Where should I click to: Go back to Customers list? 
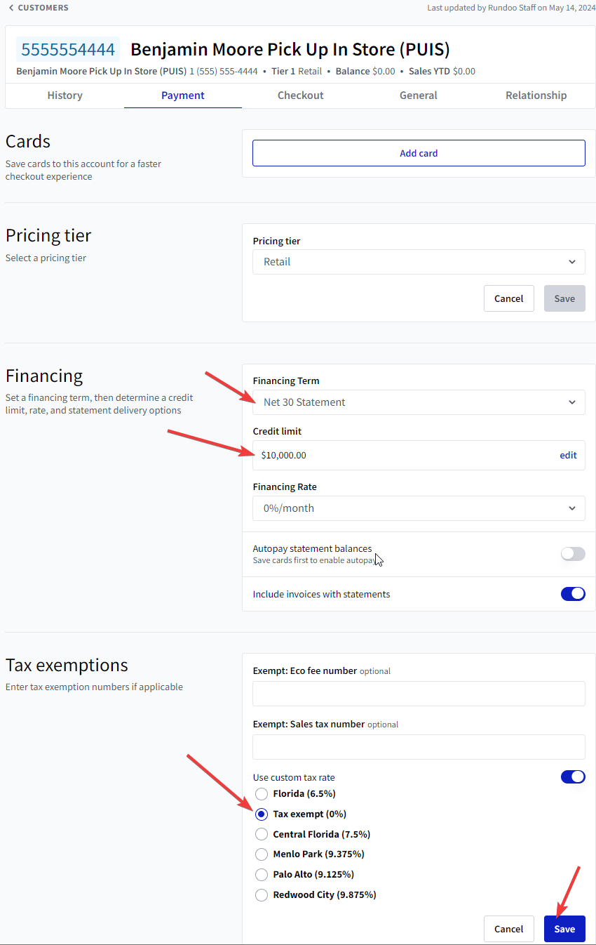coord(39,8)
